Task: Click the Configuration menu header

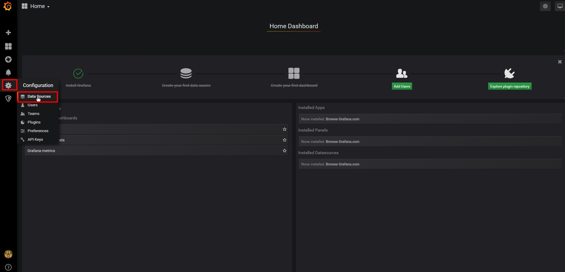Action: pos(38,85)
